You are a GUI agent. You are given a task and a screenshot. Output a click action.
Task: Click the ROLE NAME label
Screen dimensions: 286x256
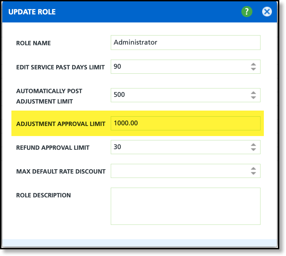[33, 43]
